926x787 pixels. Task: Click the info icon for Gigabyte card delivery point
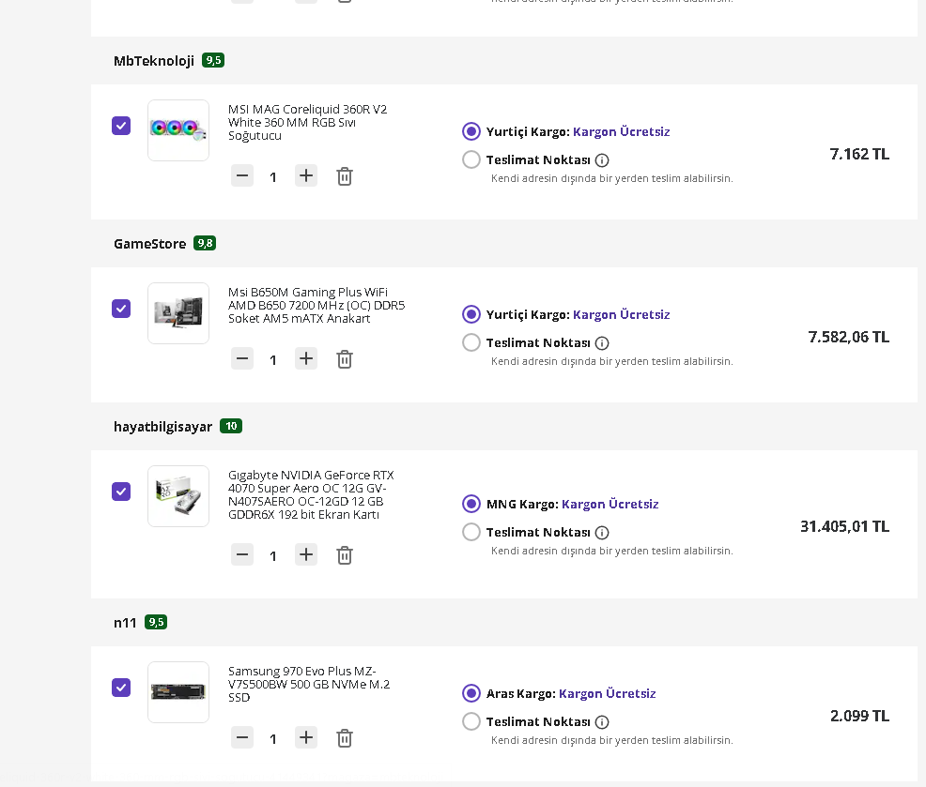(x=602, y=533)
